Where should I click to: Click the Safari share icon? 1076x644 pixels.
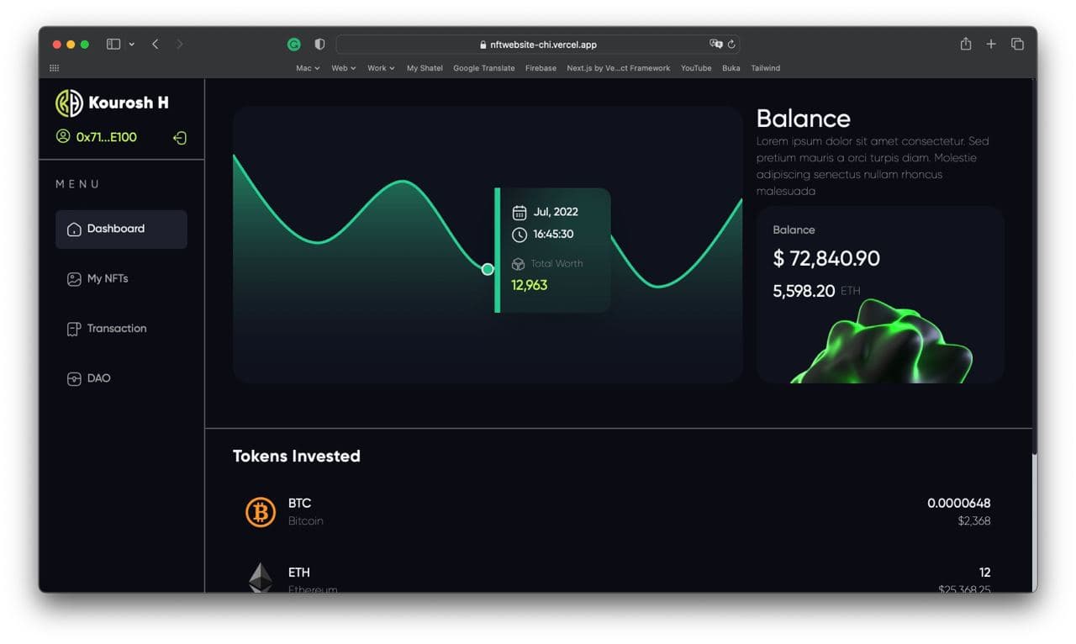(x=966, y=45)
